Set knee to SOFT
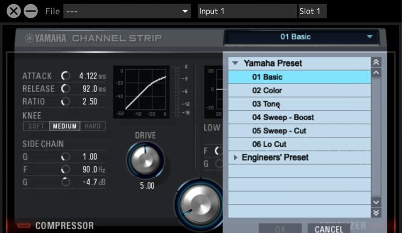 click(36, 126)
